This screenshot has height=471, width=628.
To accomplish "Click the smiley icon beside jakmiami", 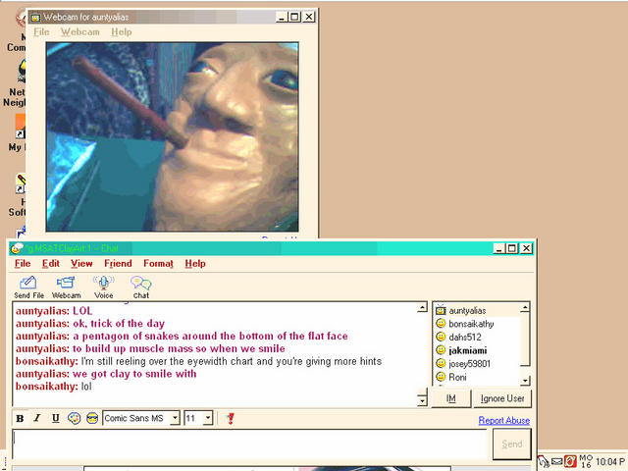I will (441, 350).
